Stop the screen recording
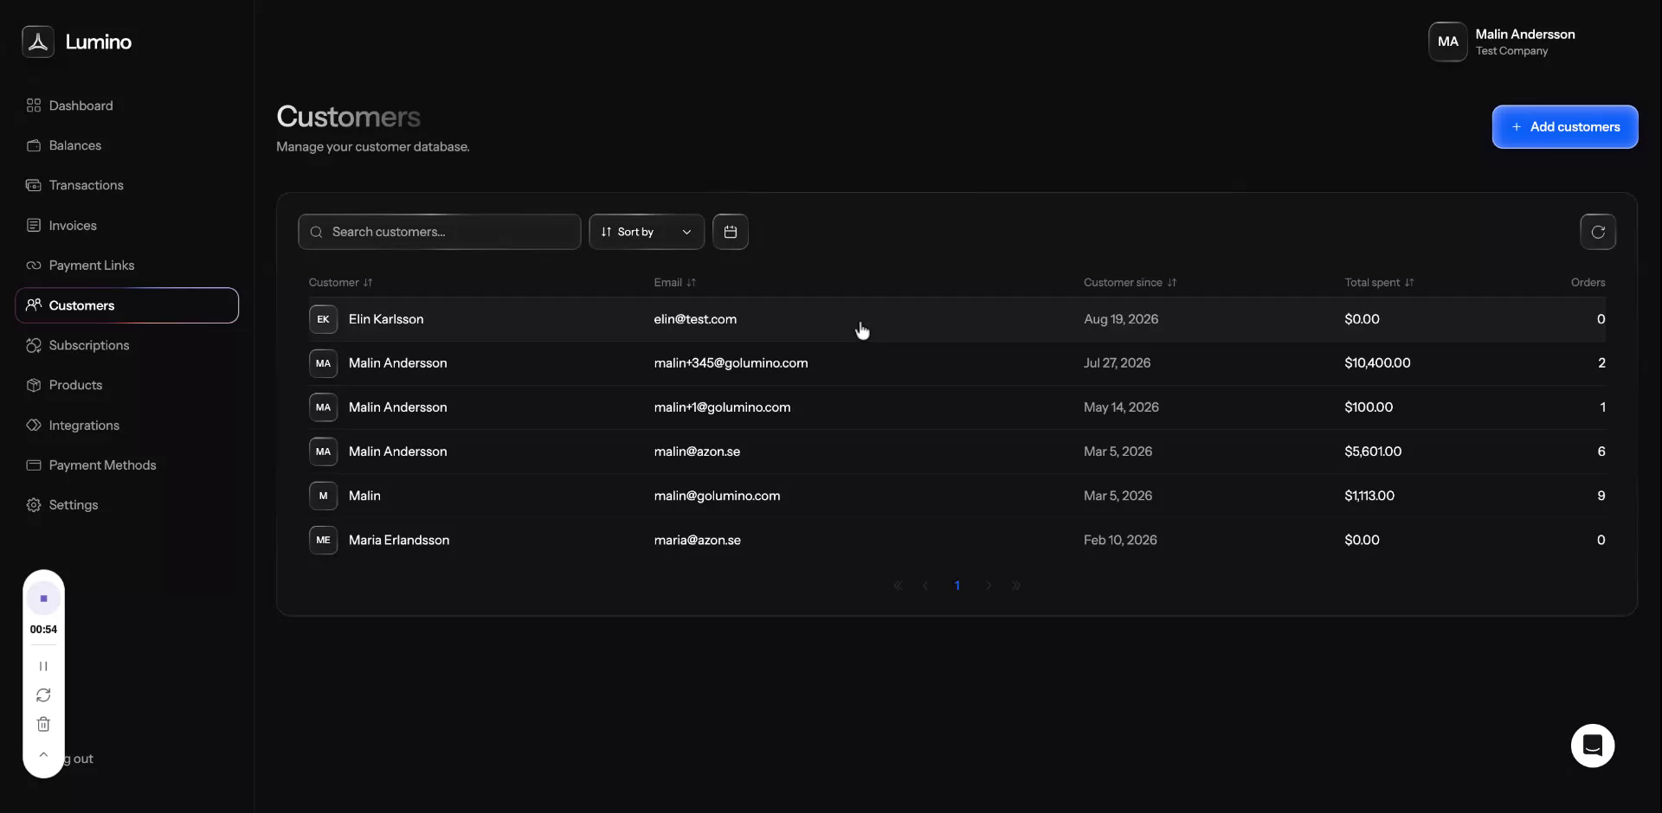1662x813 pixels. click(43, 599)
